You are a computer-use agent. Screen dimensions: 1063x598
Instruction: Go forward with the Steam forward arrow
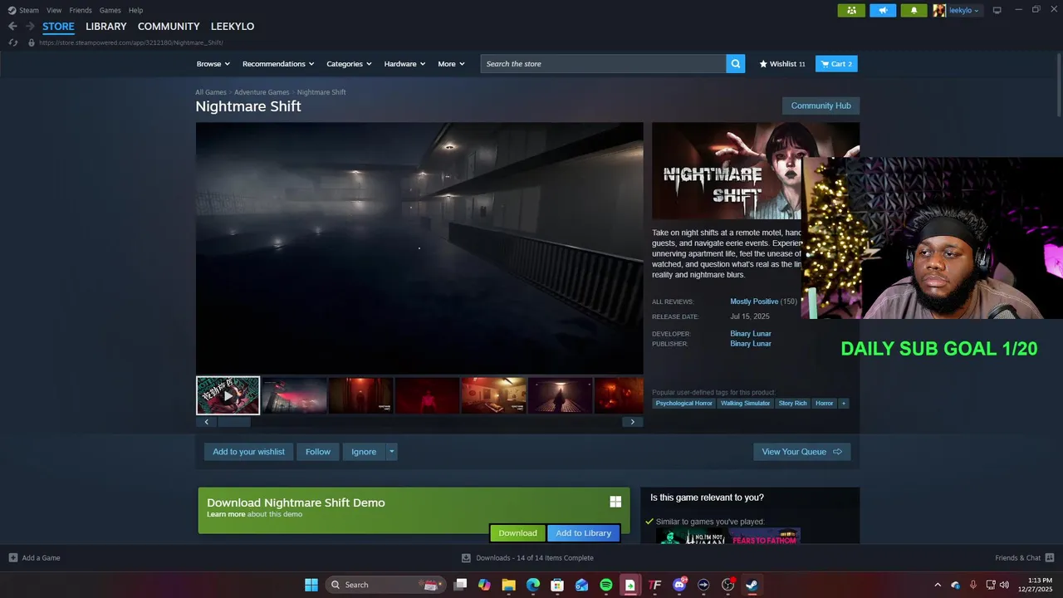coord(30,27)
